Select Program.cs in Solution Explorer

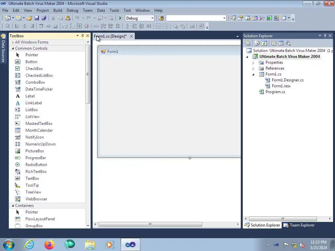[x=275, y=92]
